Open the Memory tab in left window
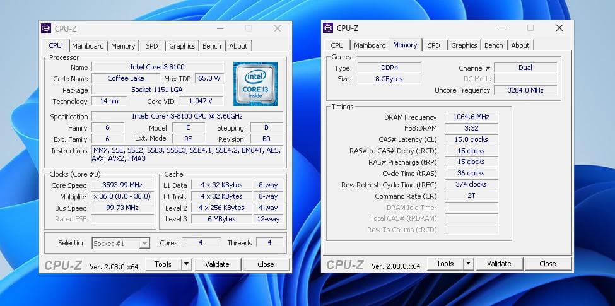 coord(123,46)
